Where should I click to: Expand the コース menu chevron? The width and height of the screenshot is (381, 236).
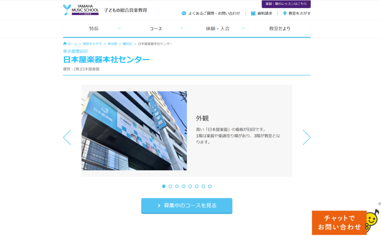click(182, 28)
